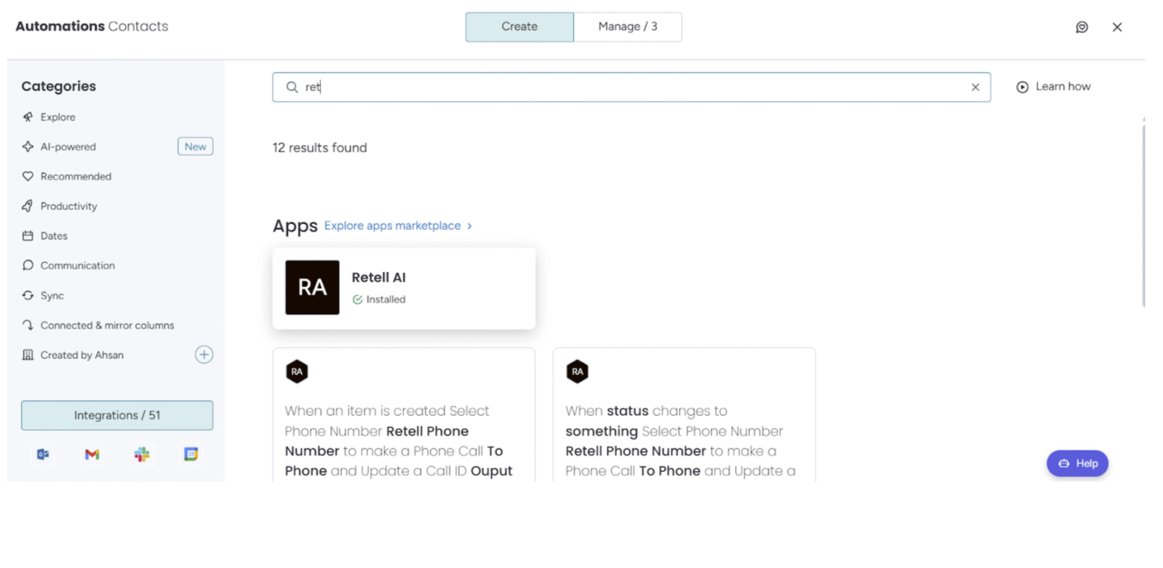Switch to the Manage tab
The image size is (1163, 568).
tap(628, 27)
